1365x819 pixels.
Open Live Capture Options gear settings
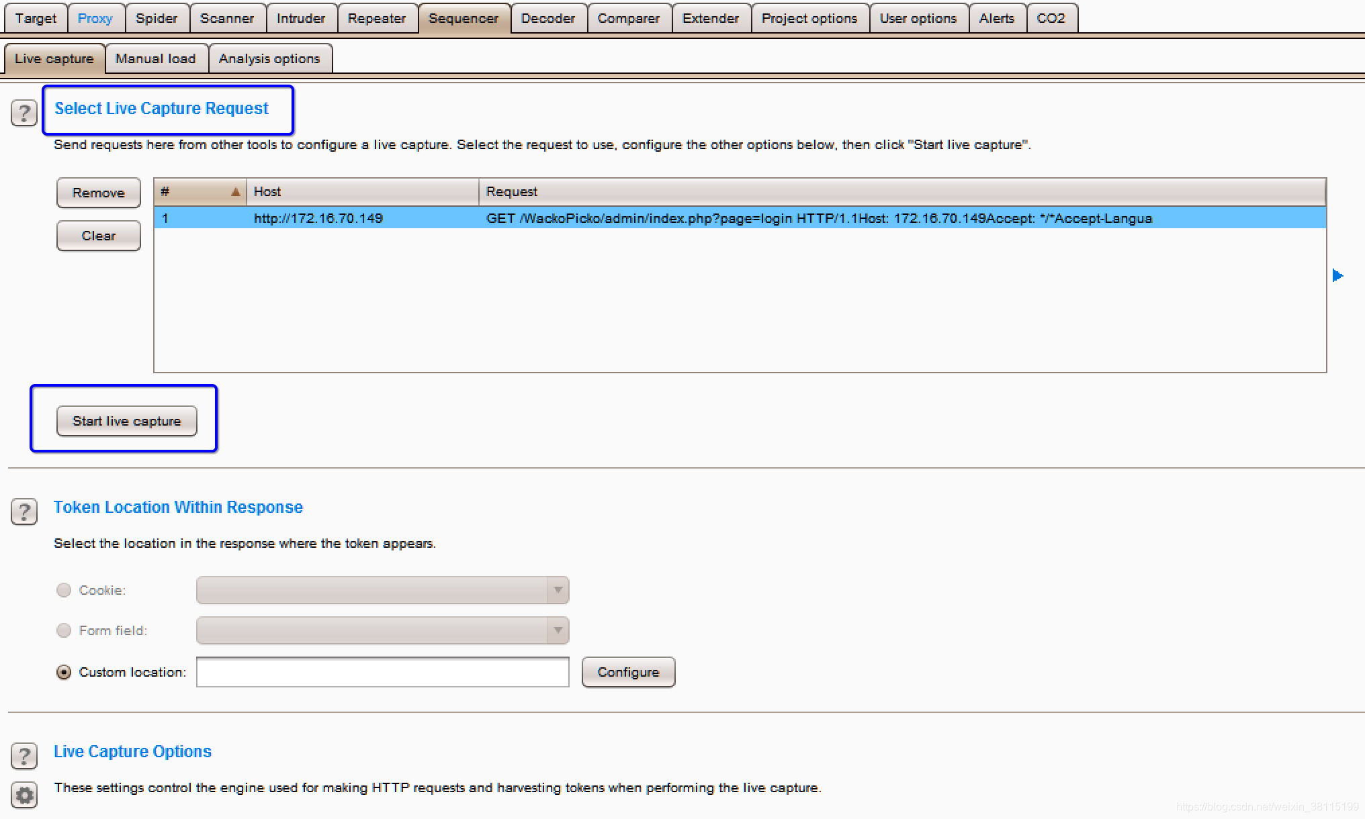point(24,796)
